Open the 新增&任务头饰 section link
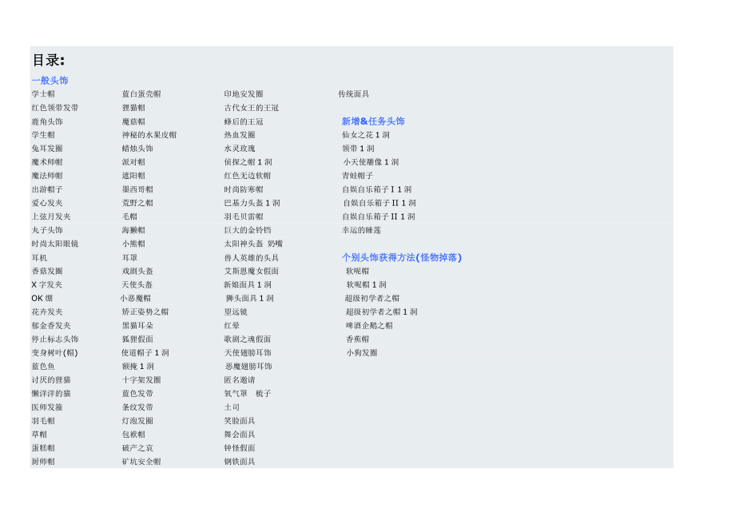 pyautogui.click(x=373, y=121)
